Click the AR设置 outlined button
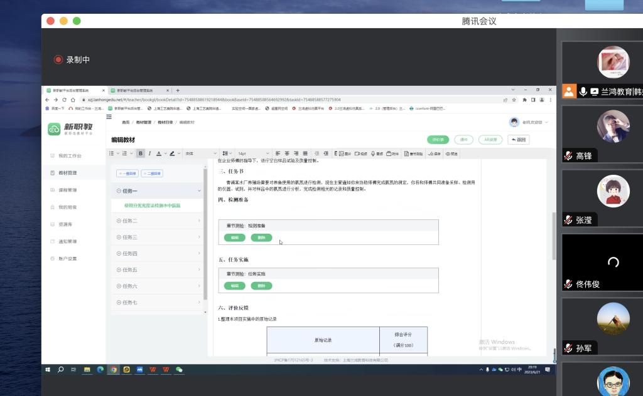Screen dimensions: 643x396 point(490,140)
